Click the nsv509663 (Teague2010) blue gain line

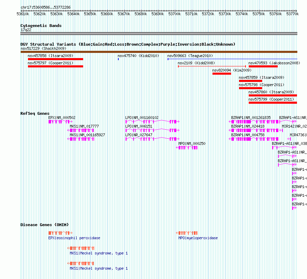[x=232, y=59]
